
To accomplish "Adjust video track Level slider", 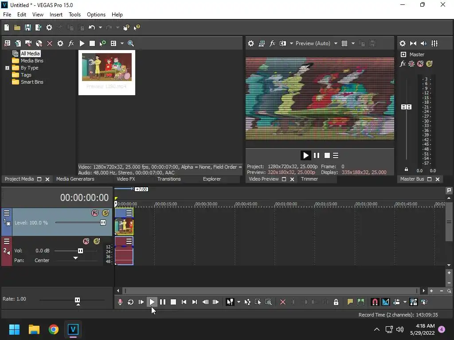I will (103, 222).
